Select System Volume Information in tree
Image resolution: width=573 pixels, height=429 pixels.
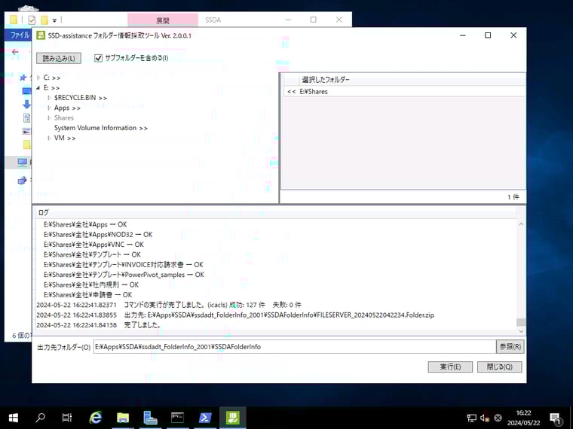tap(101, 128)
